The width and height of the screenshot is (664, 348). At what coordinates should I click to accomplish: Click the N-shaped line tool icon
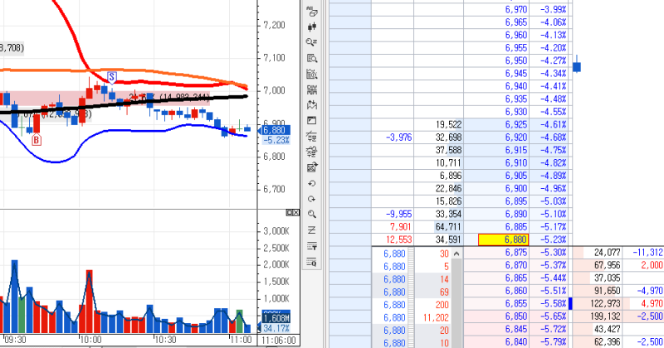[312, 230]
